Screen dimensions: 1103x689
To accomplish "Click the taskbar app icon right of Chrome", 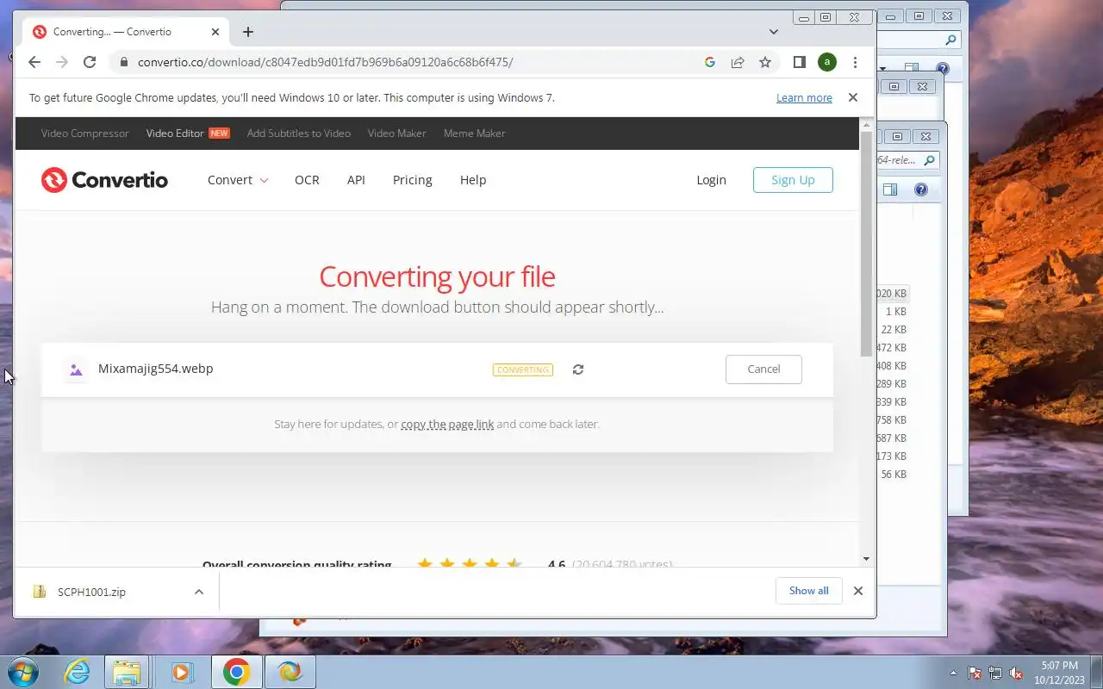I will coord(290,672).
